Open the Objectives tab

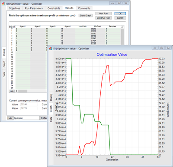pyautogui.click(x=14, y=8)
